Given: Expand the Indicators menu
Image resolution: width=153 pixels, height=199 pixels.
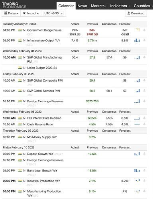Looking at the screenshot, I should [120, 6].
